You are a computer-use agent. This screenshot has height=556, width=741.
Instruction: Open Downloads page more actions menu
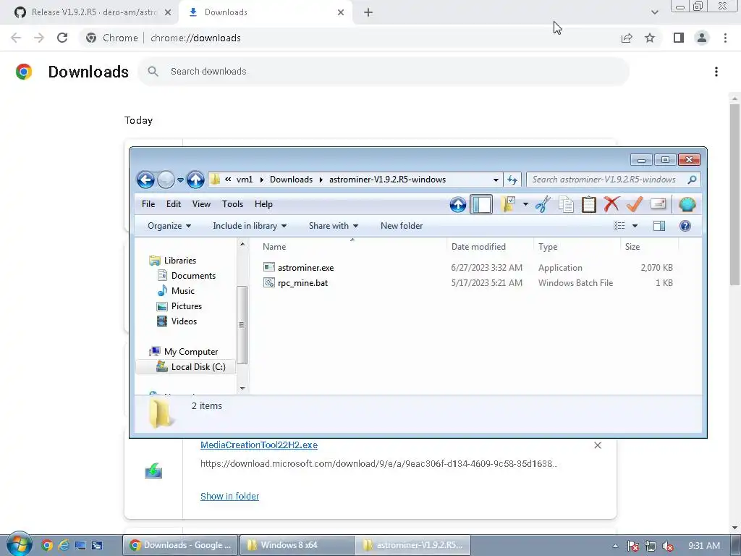tap(716, 72)
